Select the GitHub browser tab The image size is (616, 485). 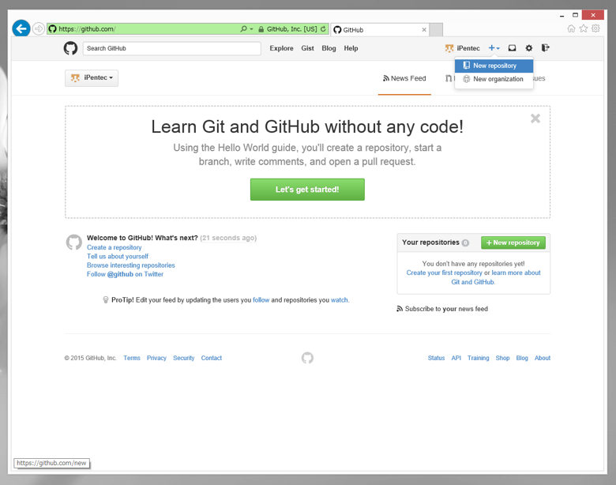379,29
